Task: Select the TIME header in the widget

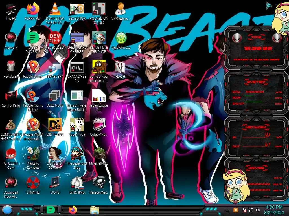Action: coord(256,37)
